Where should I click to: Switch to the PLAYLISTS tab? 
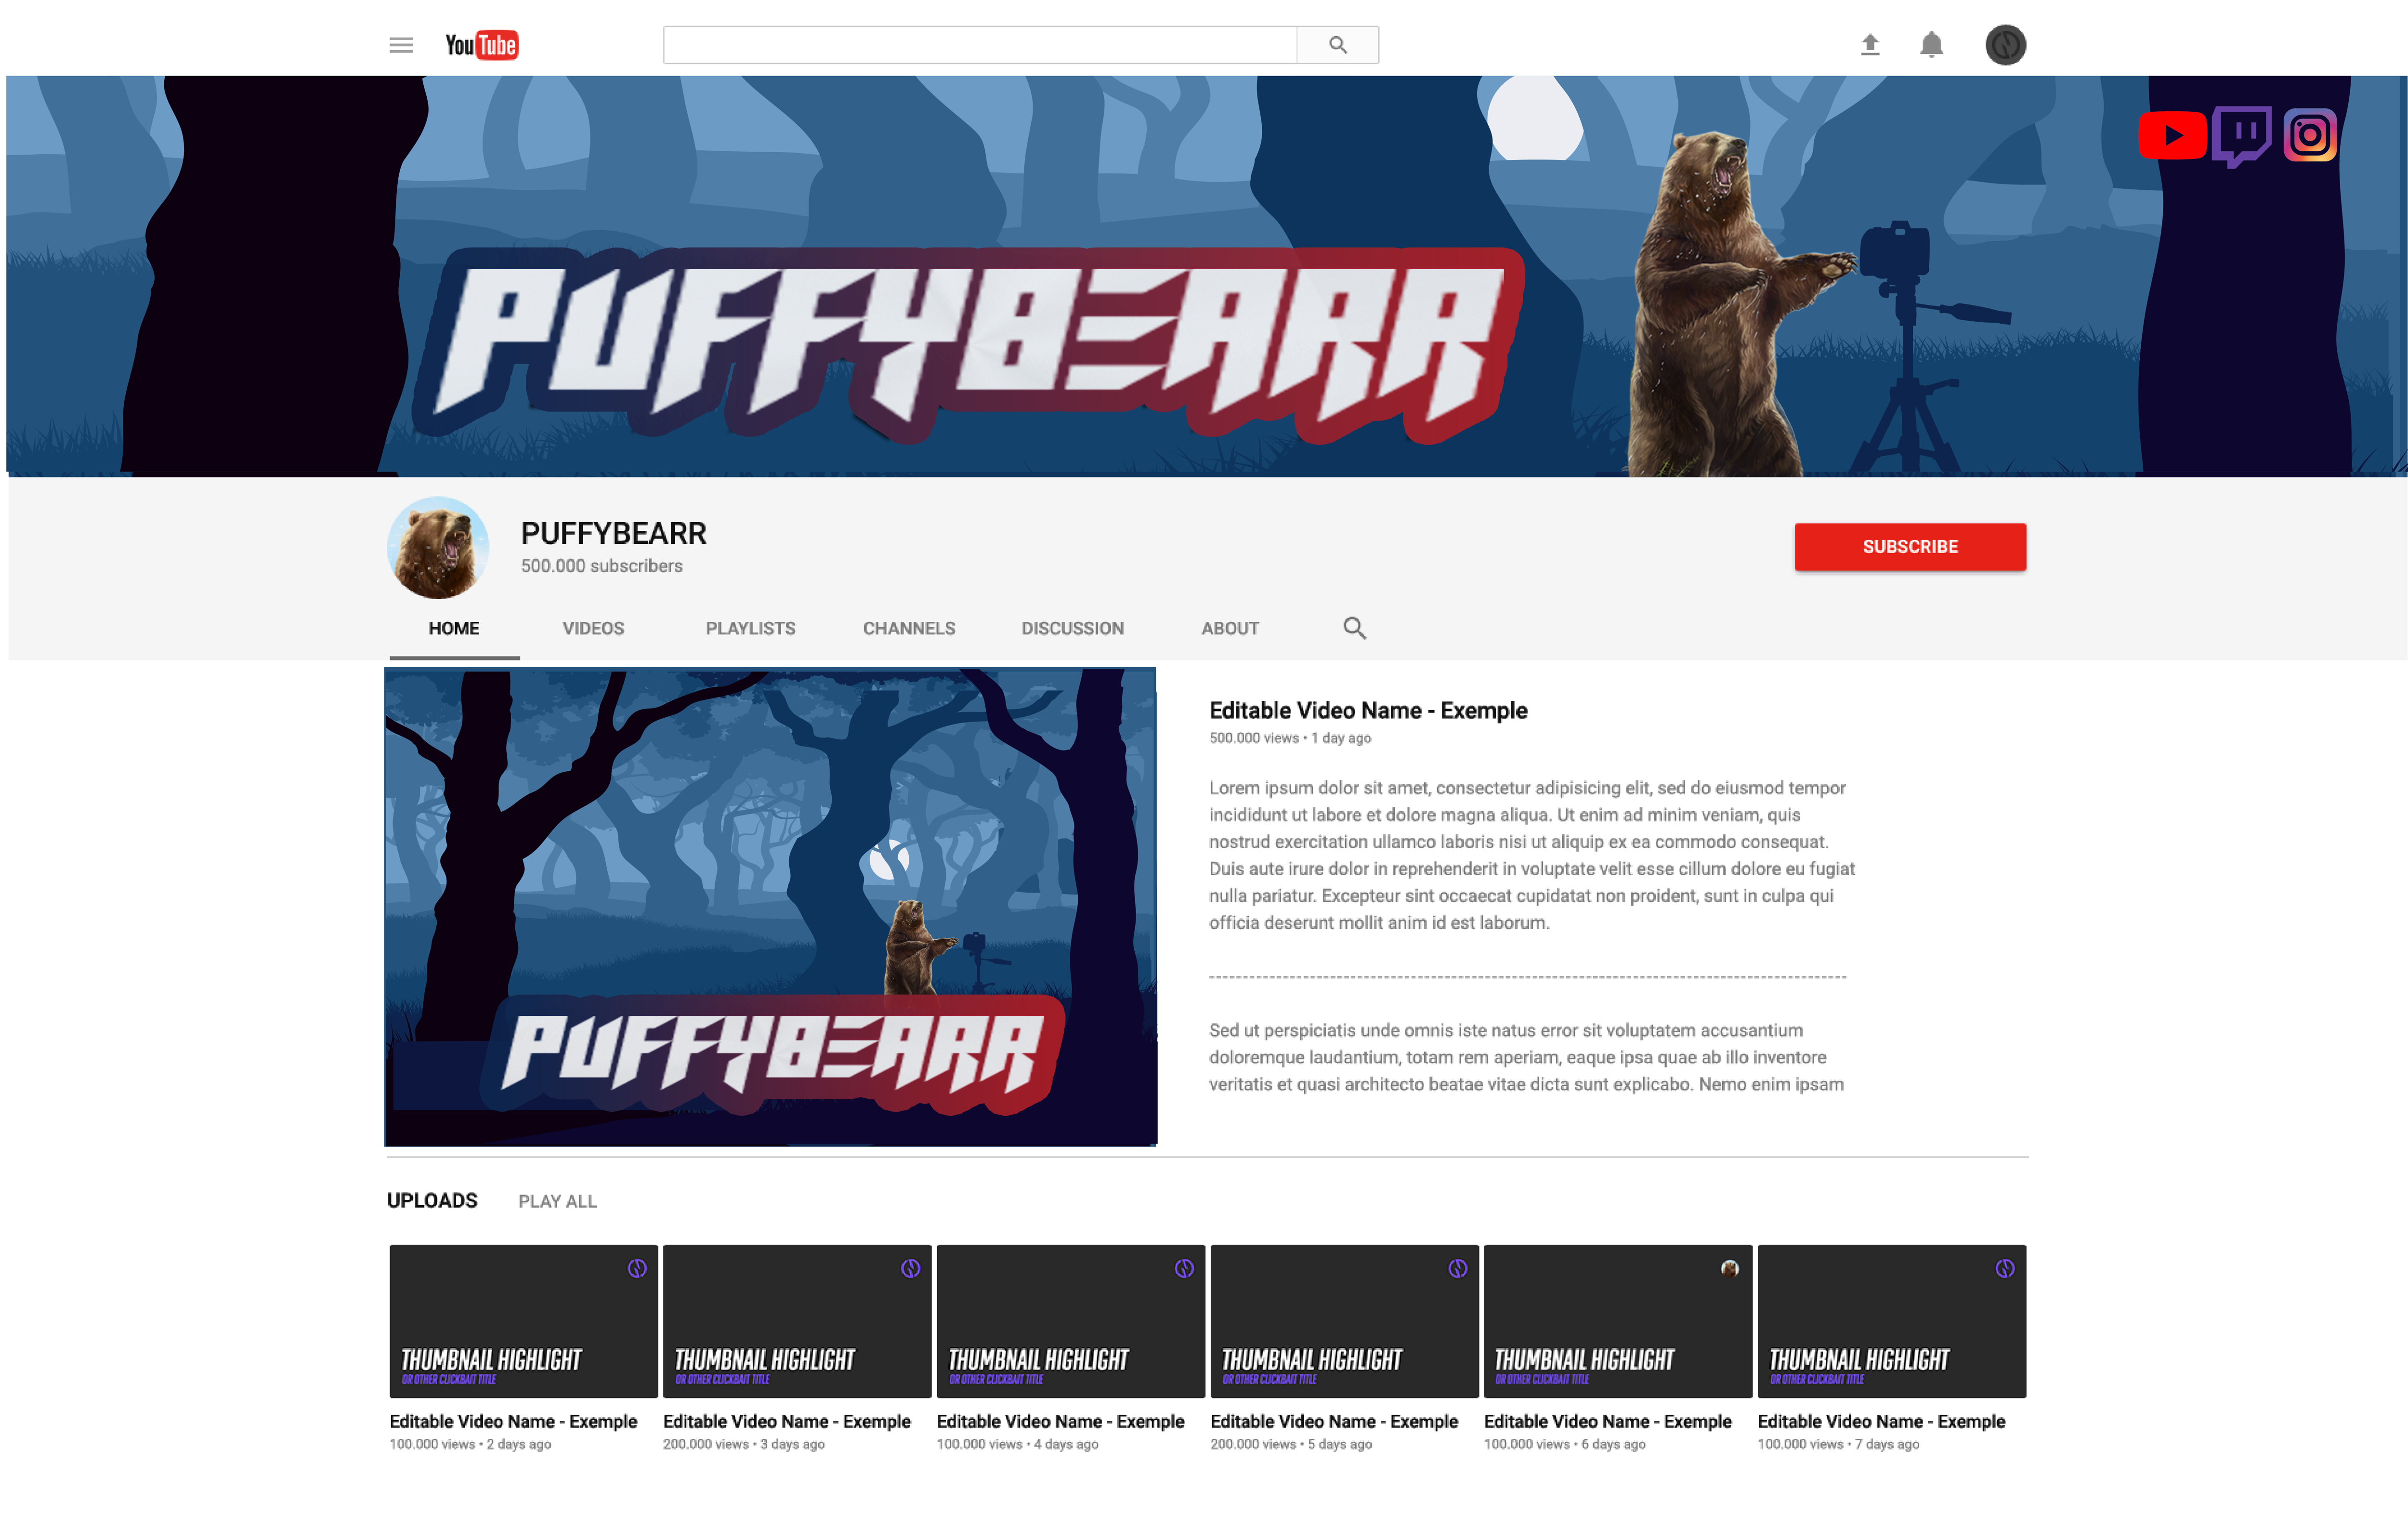[749, 628]
